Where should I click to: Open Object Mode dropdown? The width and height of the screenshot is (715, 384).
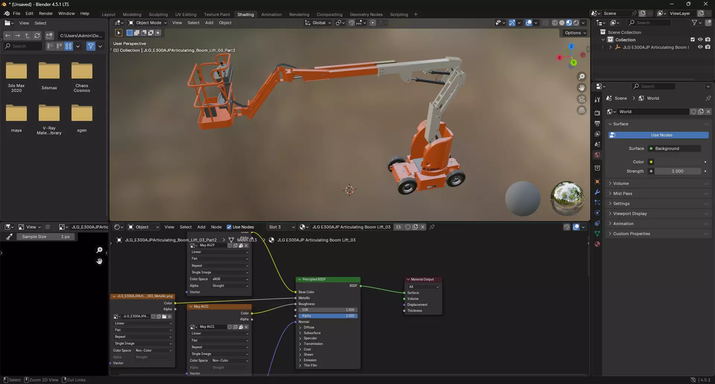pos(147,23)
